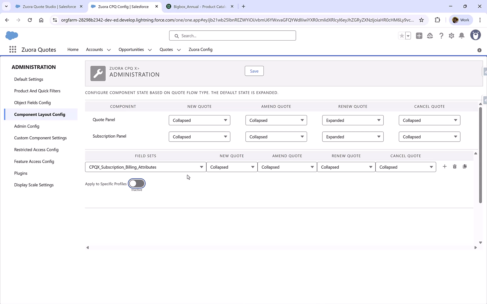Image resolution: width=487 pixels, height=304 pixels.
Task: Switch to the Bigbox_Annual Product Catalog tab
Action: [x=197, y=6]
